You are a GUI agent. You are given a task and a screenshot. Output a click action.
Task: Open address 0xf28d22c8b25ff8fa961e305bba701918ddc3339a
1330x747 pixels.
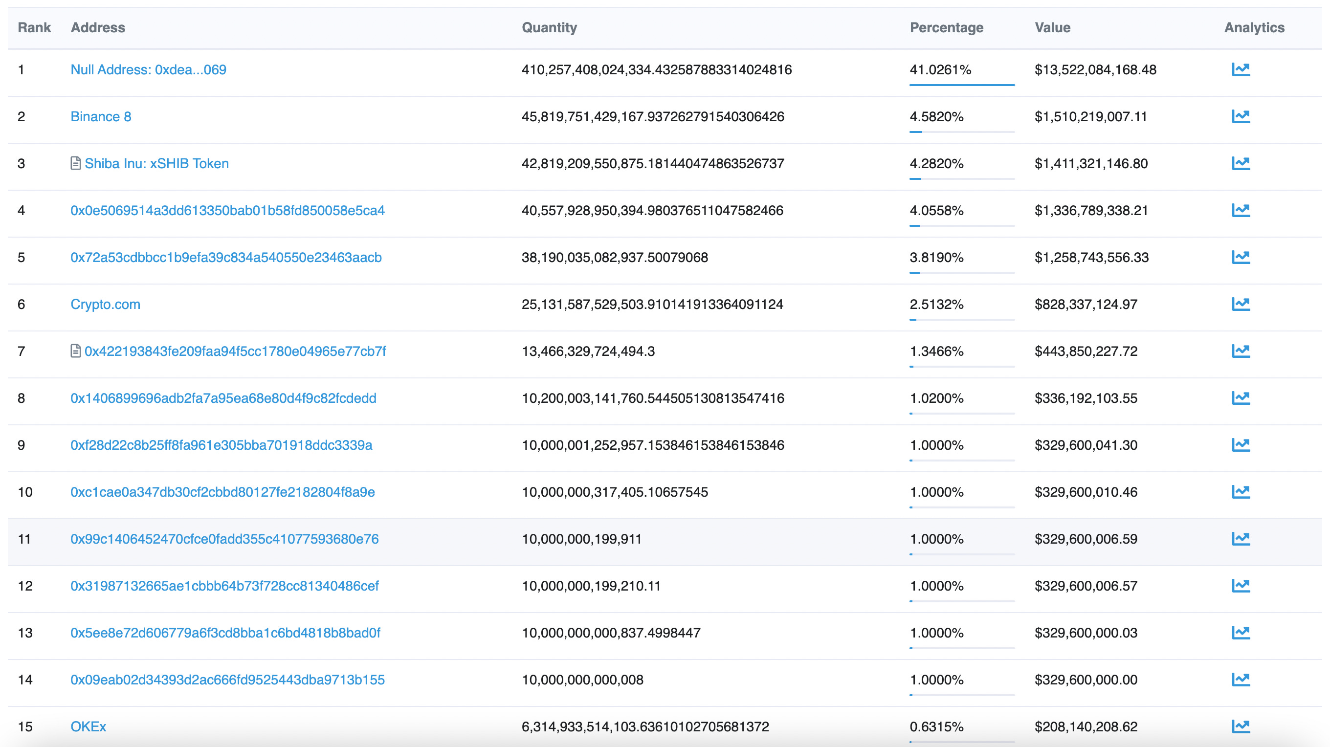pos(222,445)
